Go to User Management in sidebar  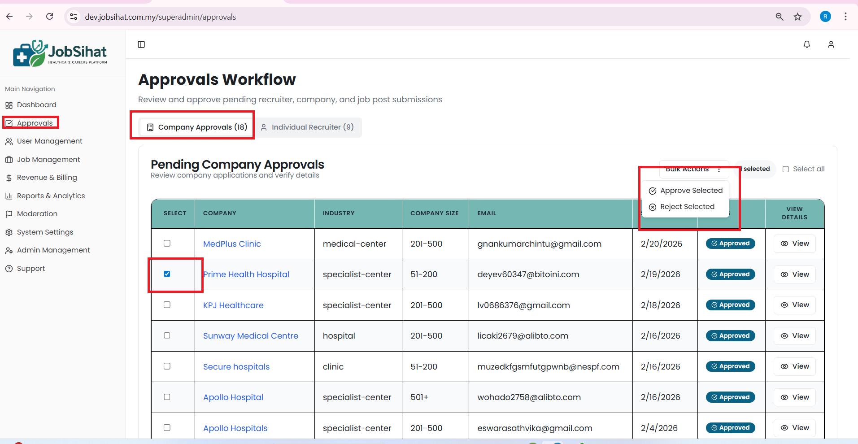[x=49, y=141]
